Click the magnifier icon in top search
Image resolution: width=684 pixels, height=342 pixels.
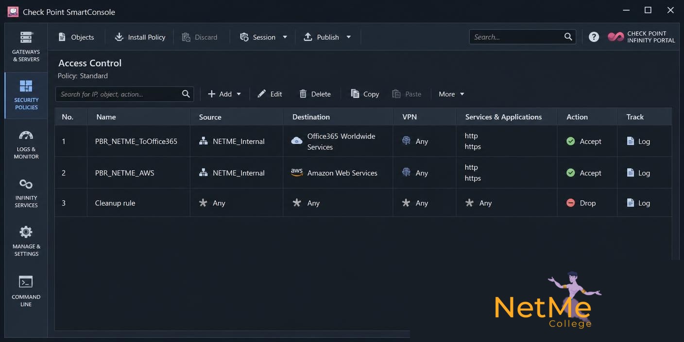(x=568, y=36)
